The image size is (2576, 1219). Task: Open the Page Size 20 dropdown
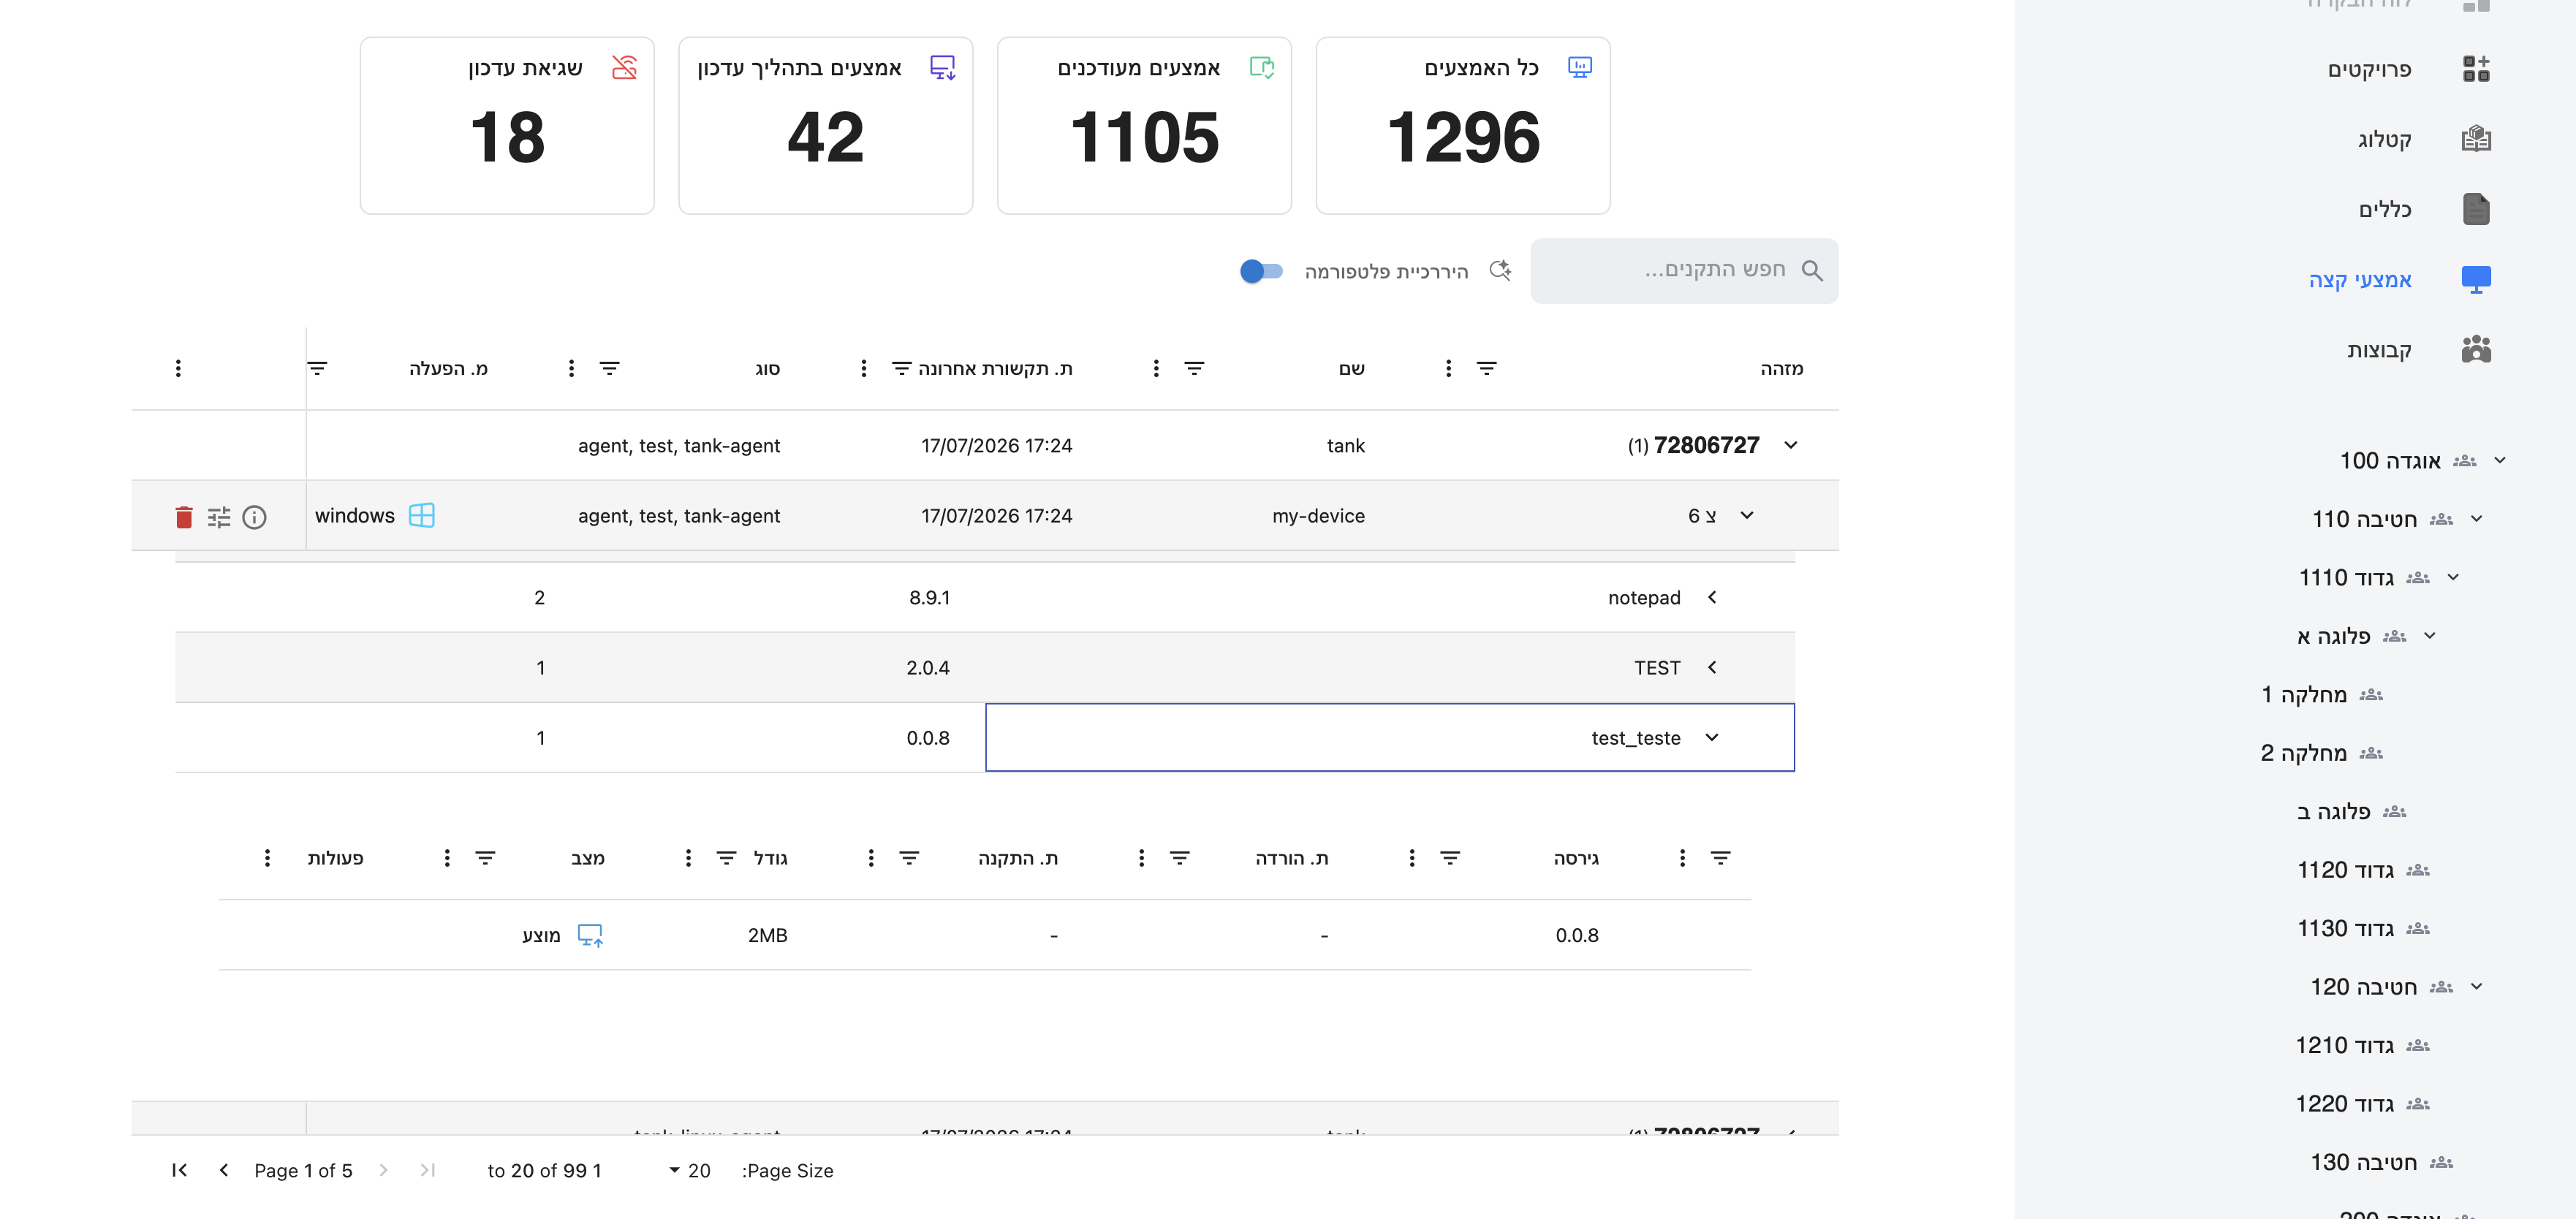tap(690, 1171)
